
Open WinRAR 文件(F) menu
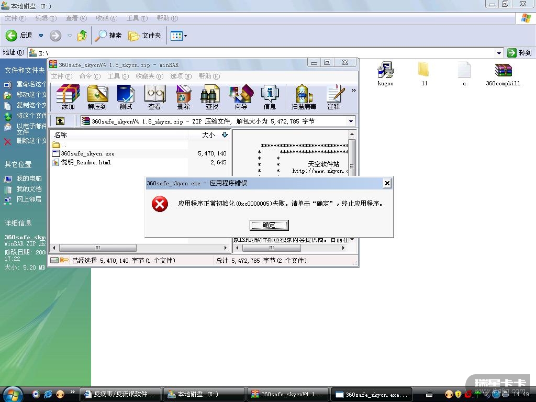coord(62,76)
